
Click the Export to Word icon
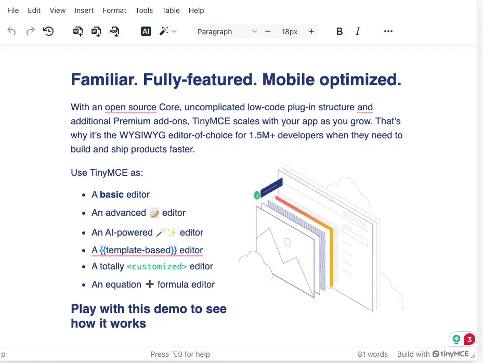[x=96, y=31]
